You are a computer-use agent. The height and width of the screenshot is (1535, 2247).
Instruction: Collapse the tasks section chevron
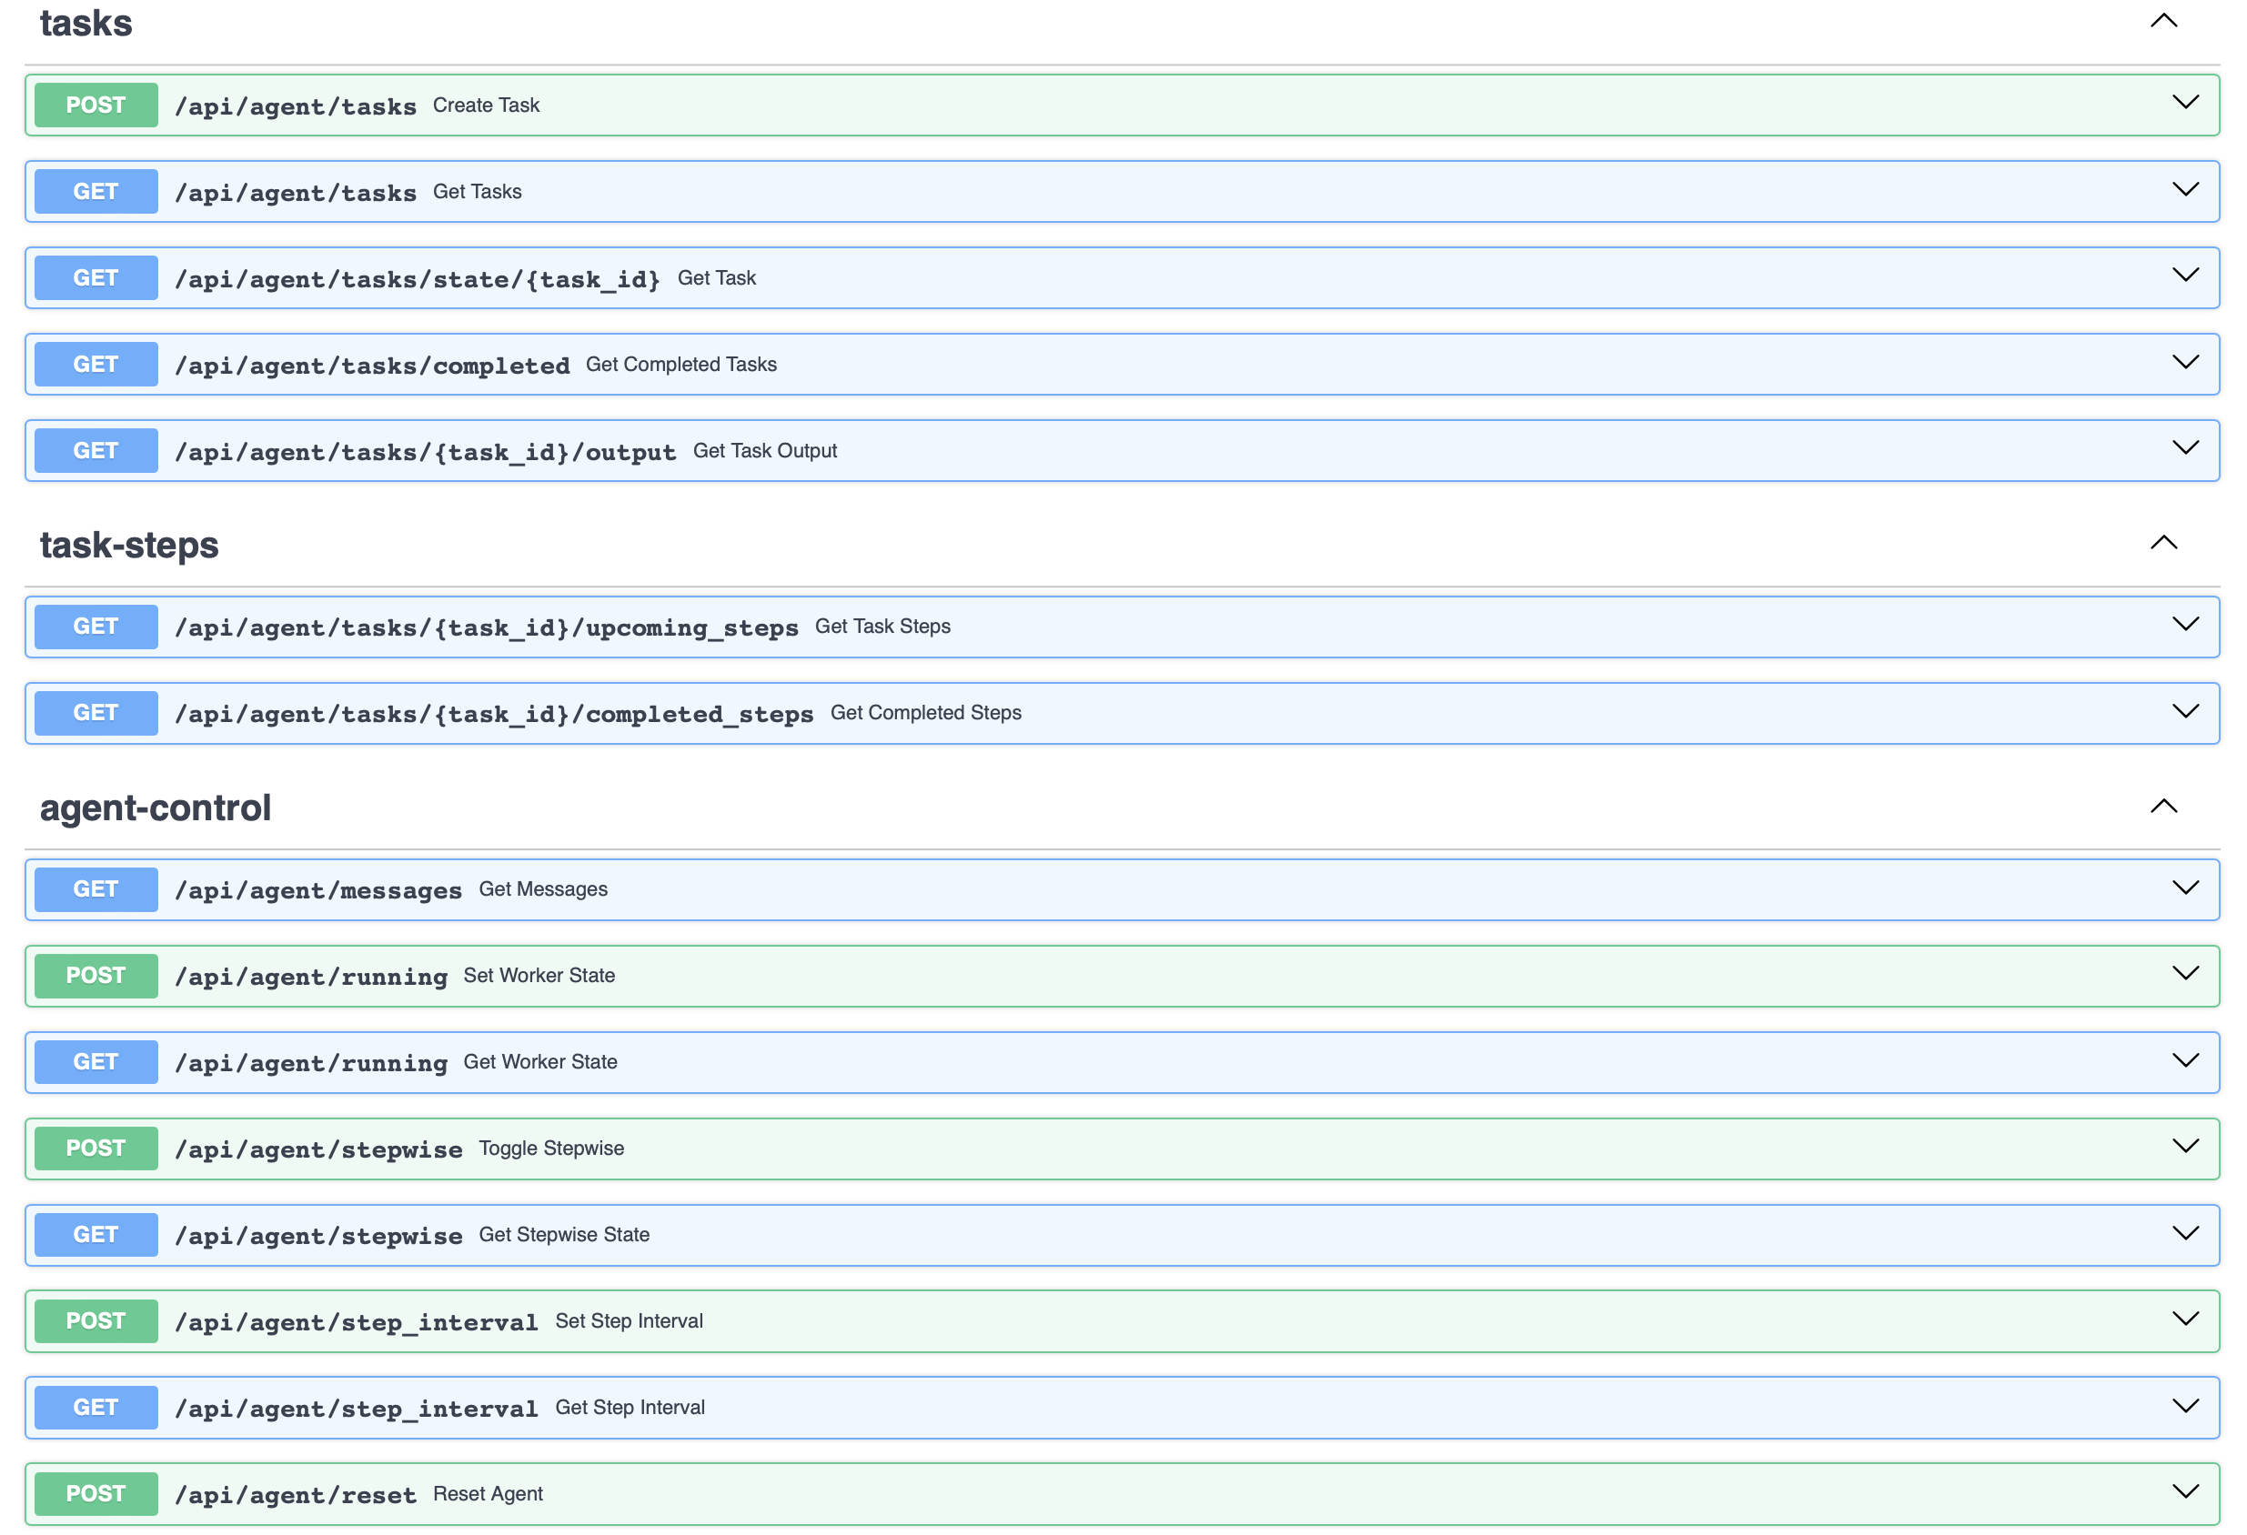click(2163, 20)
